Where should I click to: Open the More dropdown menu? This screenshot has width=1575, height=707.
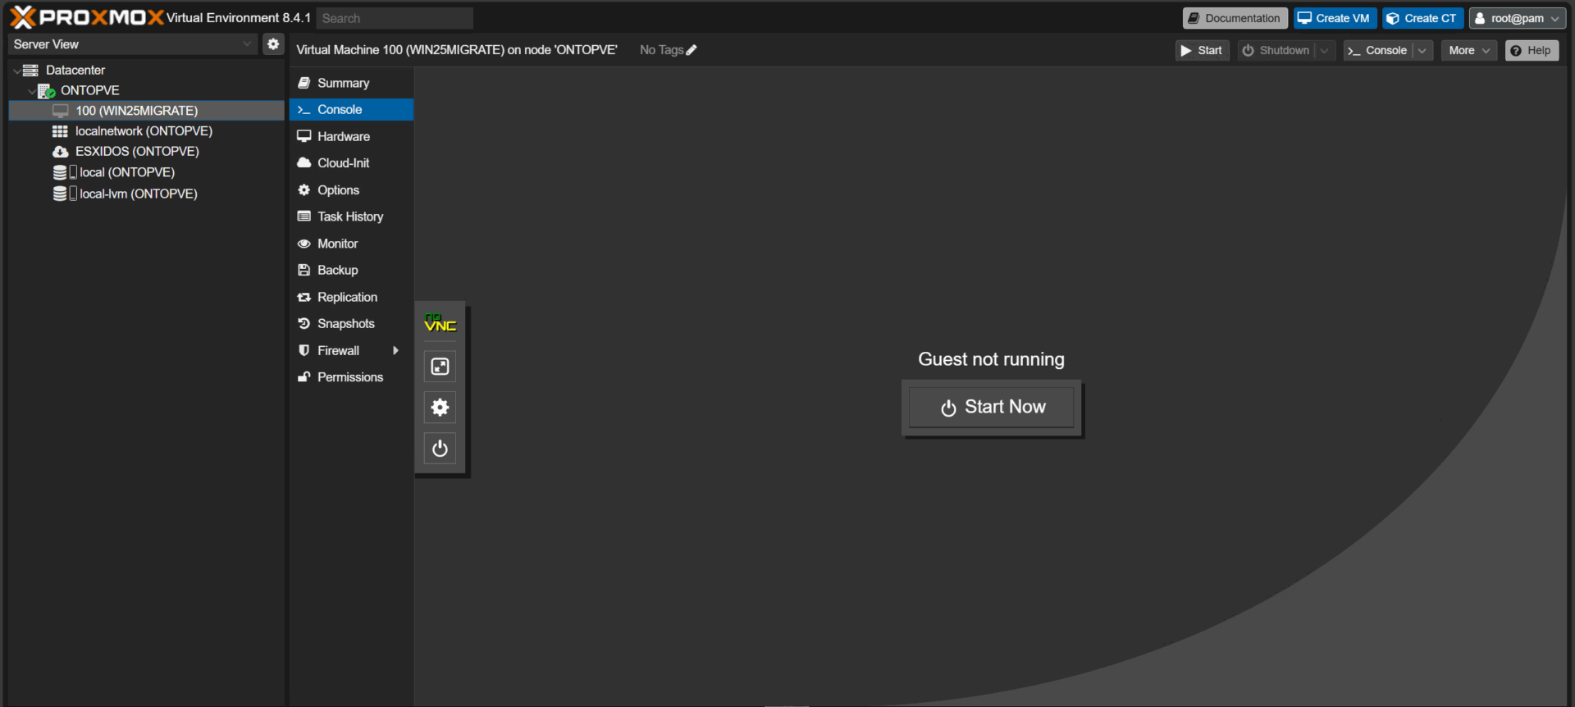click(x=1469, y=51)
